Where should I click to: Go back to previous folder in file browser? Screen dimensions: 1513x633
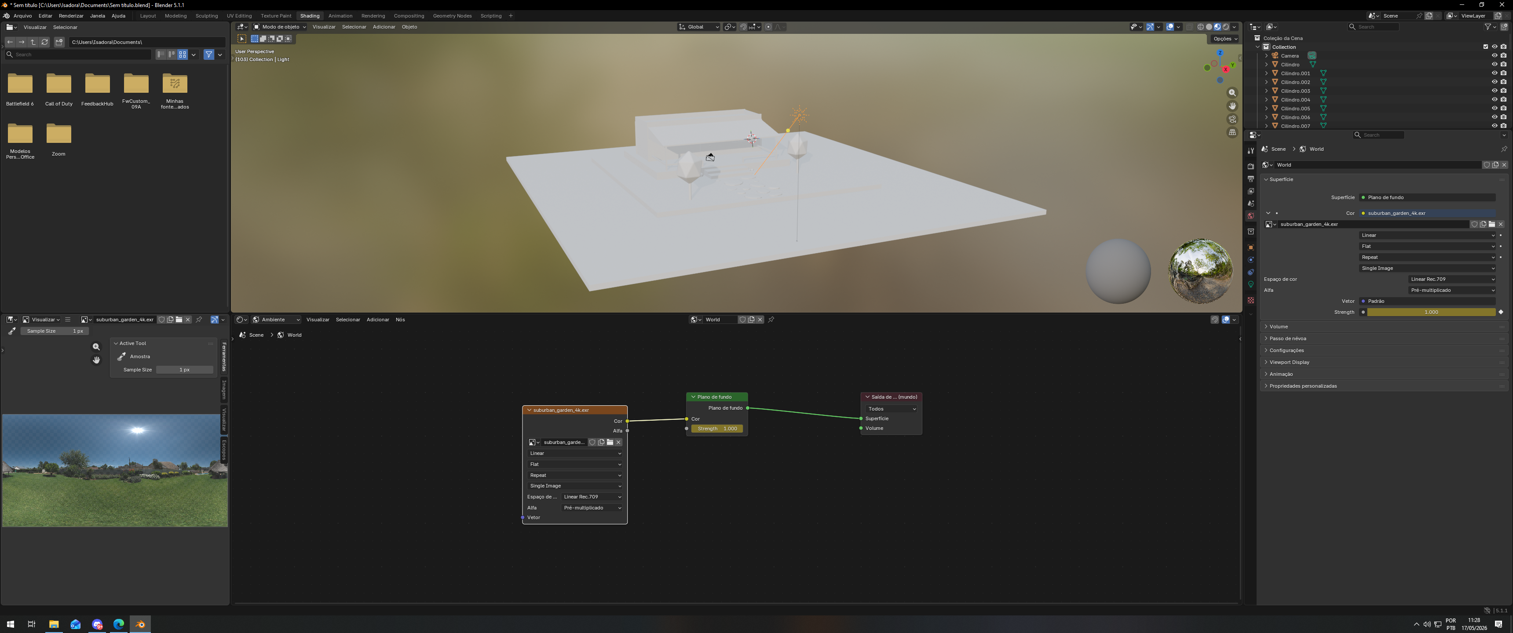pos(10,42)
